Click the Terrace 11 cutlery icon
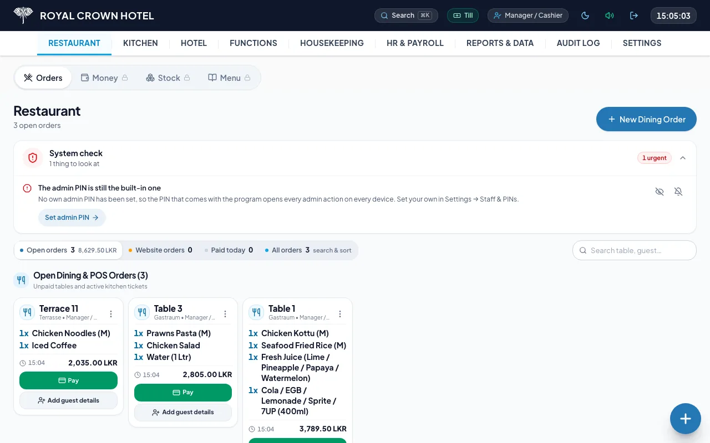Viewport: 710px width, 443px height. tap(27, 312)
